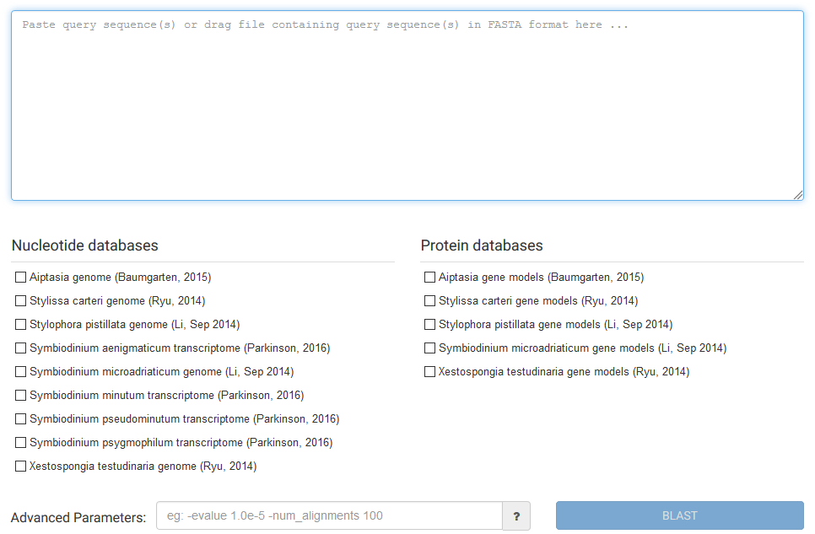This screenshot has width=815, height=534.
Task: Enable Symbiodinium pseudominutum transcriptome database
Action: pos(21,418)
